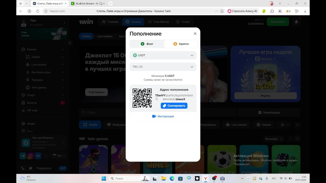
Task: Open the browser profile avatar
Action: [x=271, y=4]
